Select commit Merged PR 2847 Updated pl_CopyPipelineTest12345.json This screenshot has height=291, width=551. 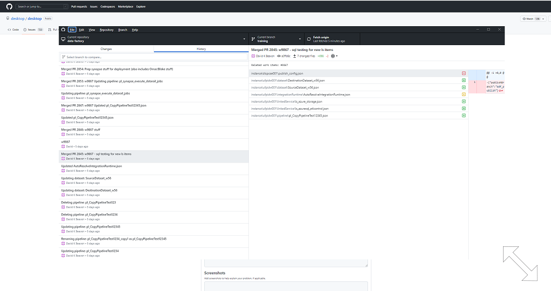pyautogui.click(x=153, y=108)
